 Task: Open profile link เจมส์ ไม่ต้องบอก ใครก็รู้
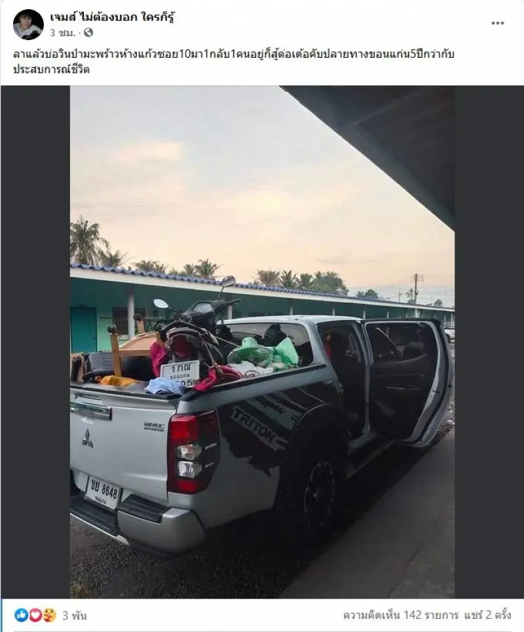[113, 18]
